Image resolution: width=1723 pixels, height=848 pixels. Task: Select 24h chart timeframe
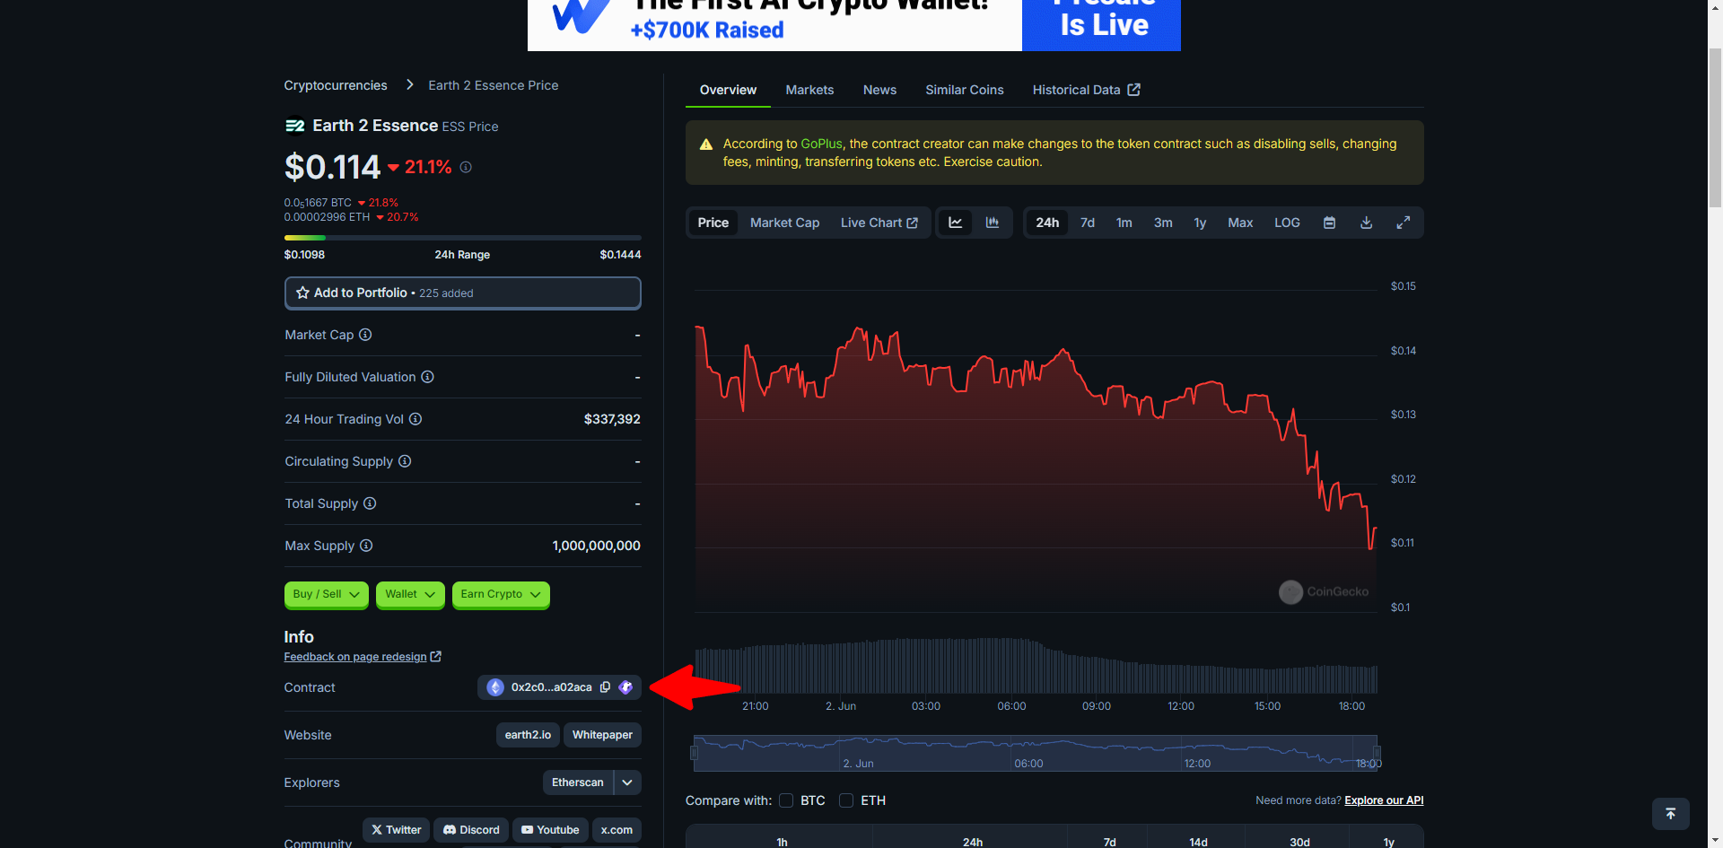pos(1047,223)
